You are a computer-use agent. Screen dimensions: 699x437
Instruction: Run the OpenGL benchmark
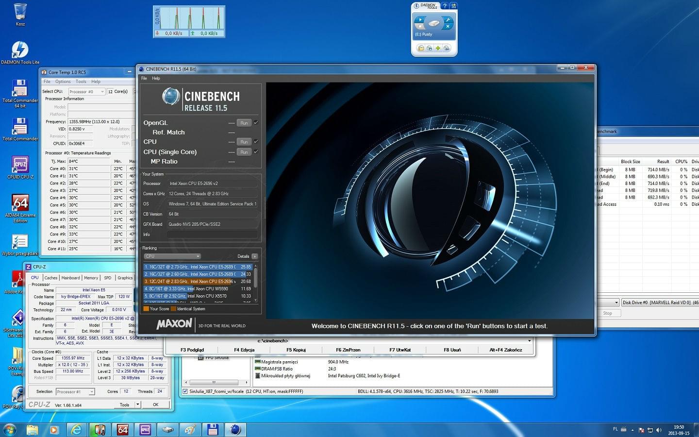pos(244,123)
